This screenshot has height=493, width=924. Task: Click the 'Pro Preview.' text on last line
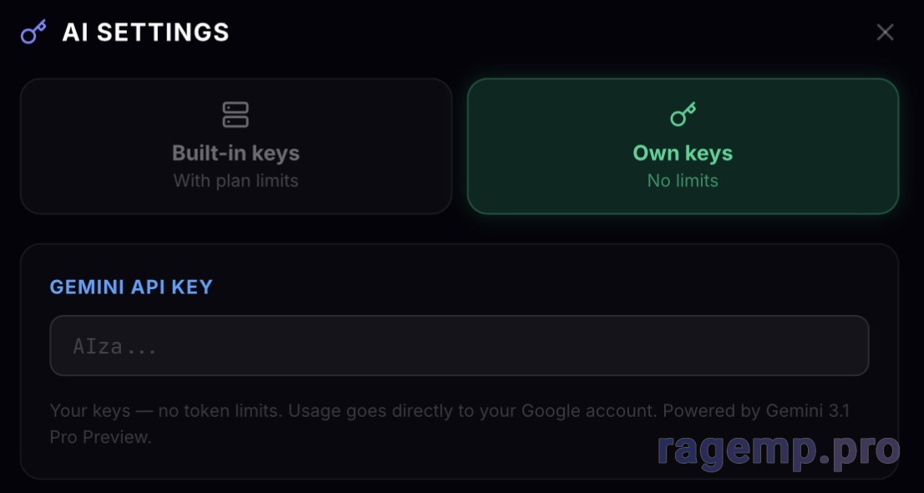coord(100,437)
